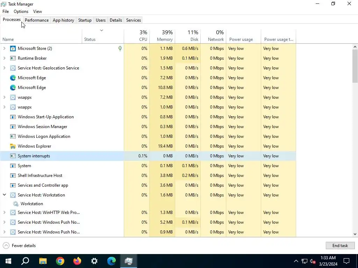The height and width of the screenshot is (268, 358).
Task: Click the scrollbar down arrow
Action: [x=355, y=234]
